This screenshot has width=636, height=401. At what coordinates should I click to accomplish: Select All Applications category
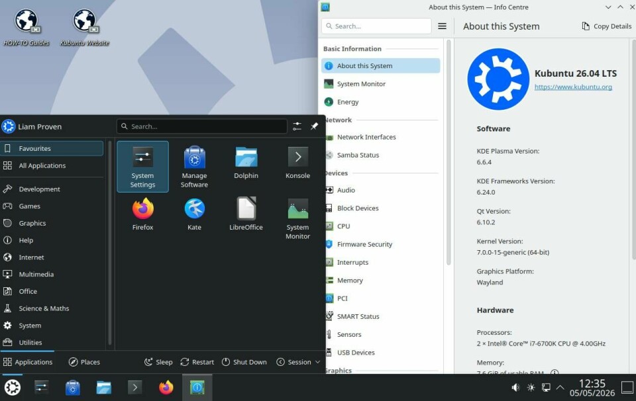52,165
